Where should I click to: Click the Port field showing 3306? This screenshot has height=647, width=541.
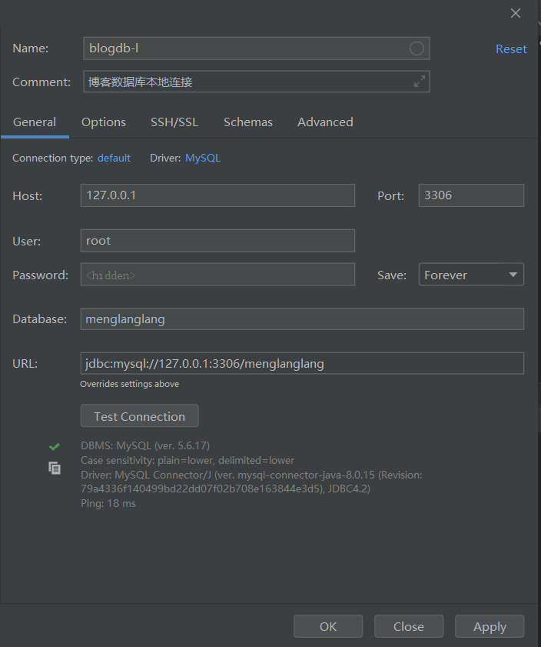(x=471, y=195)
